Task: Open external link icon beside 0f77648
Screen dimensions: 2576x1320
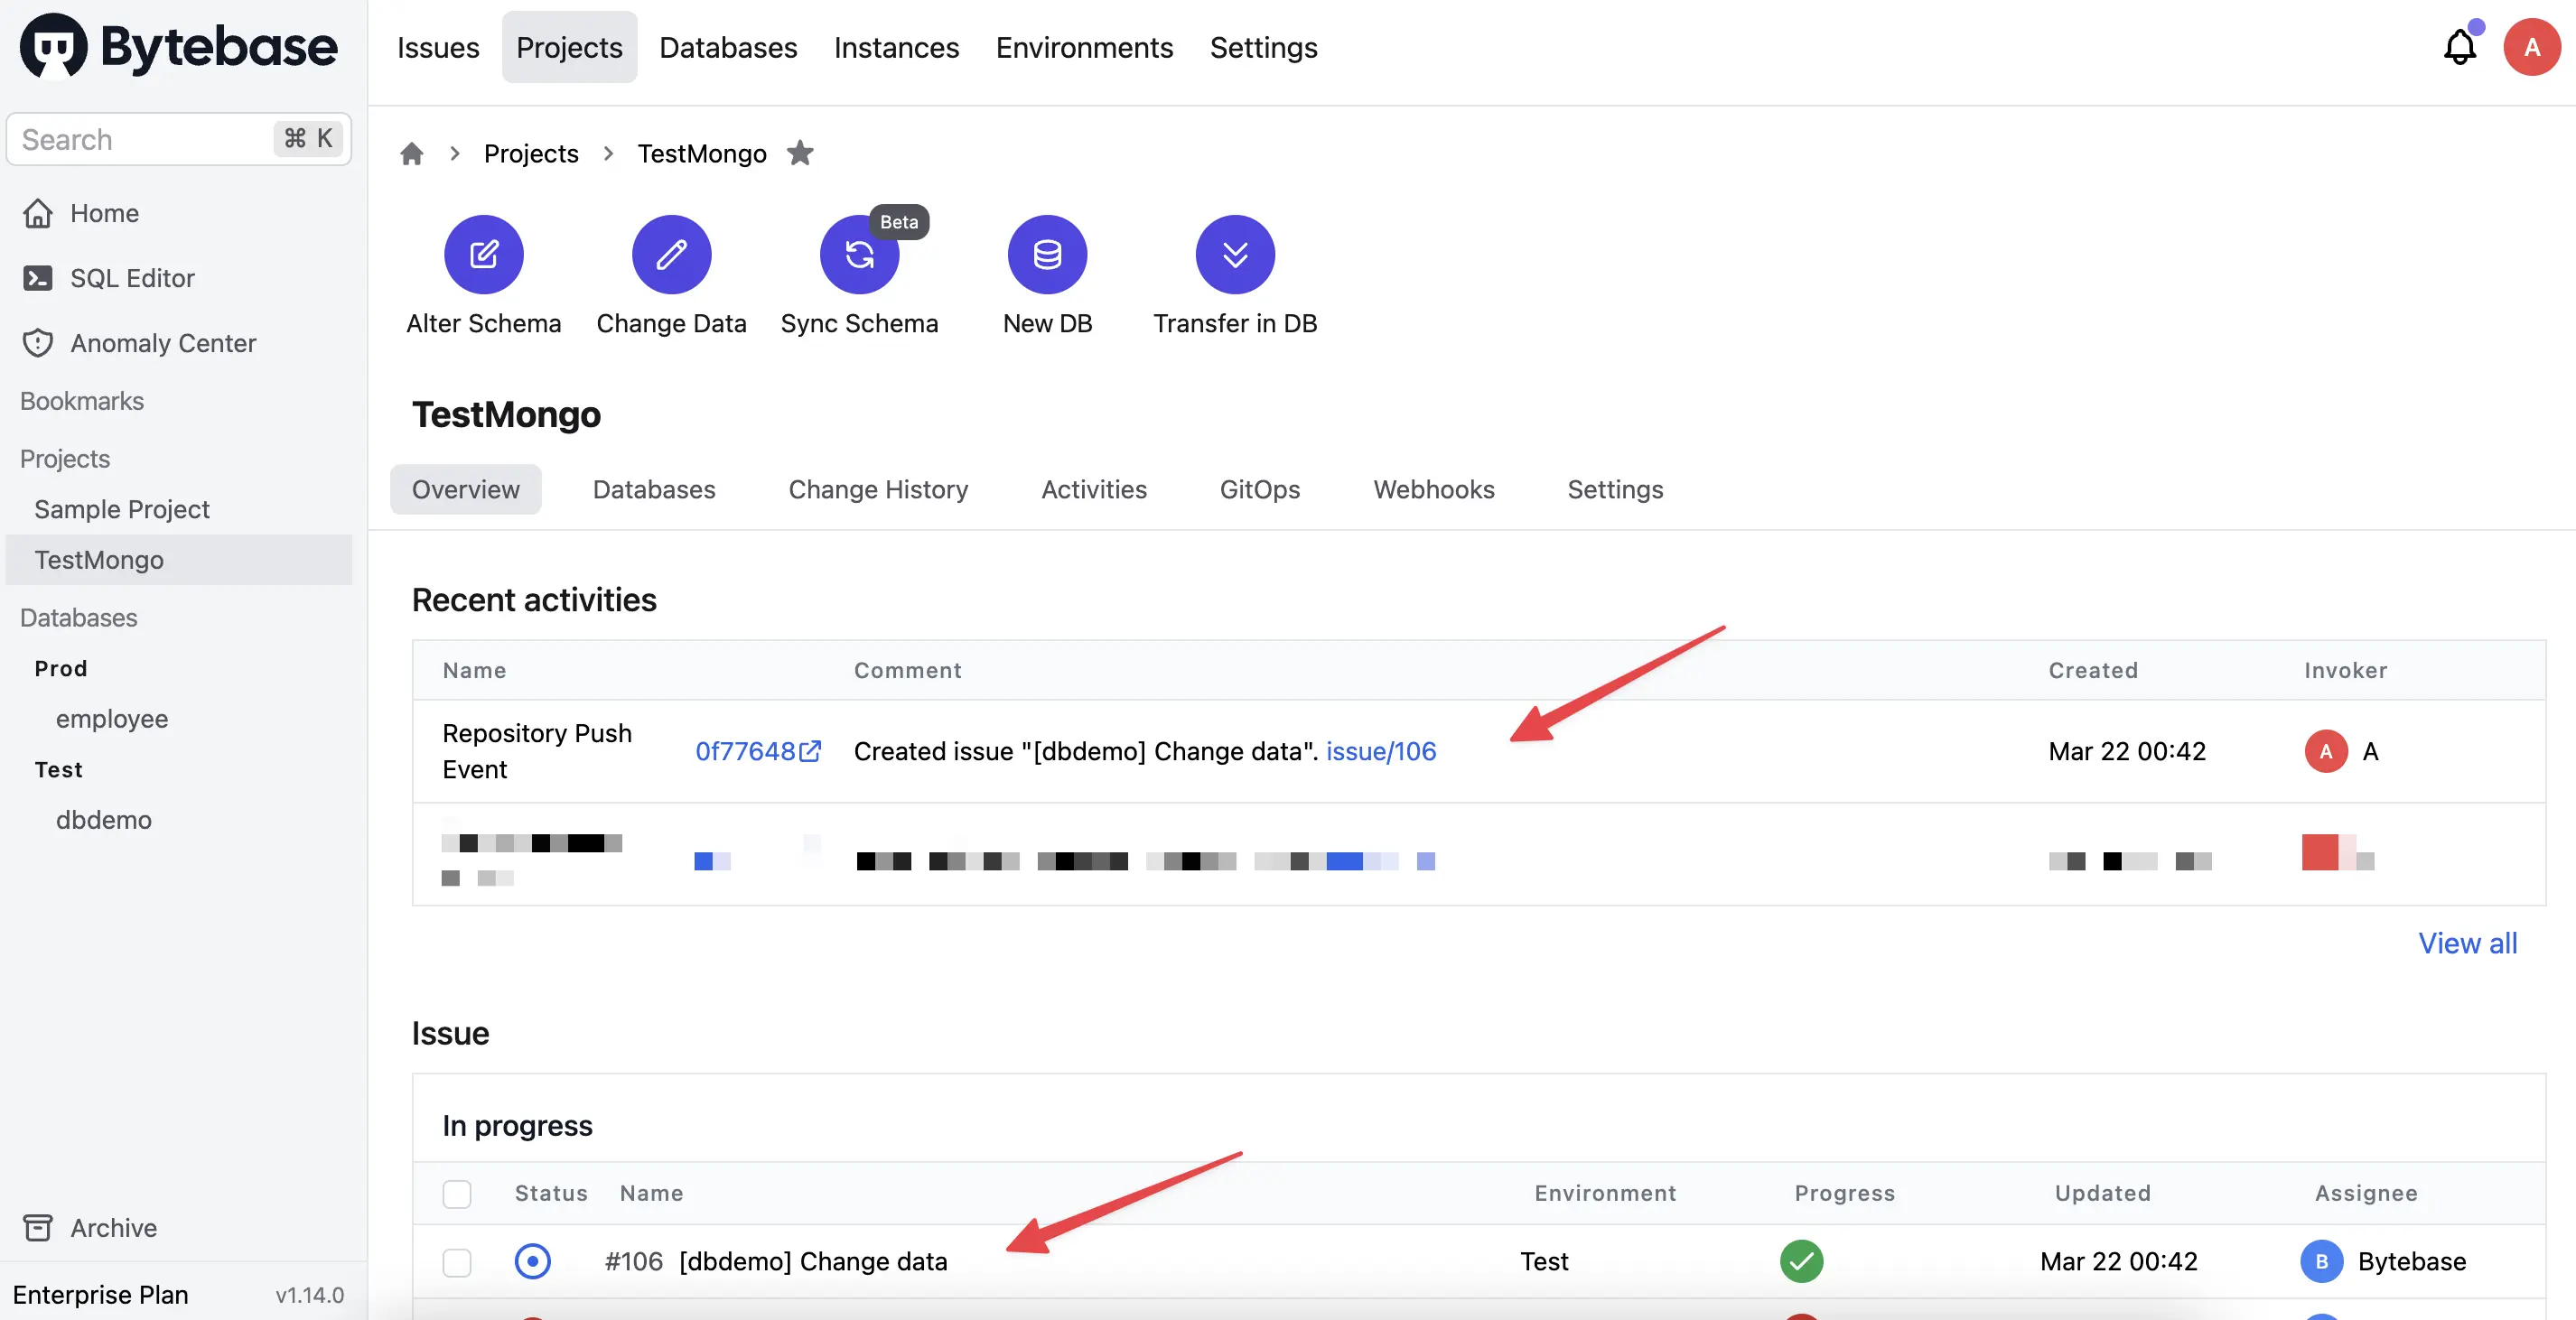Action: point(810,750)
